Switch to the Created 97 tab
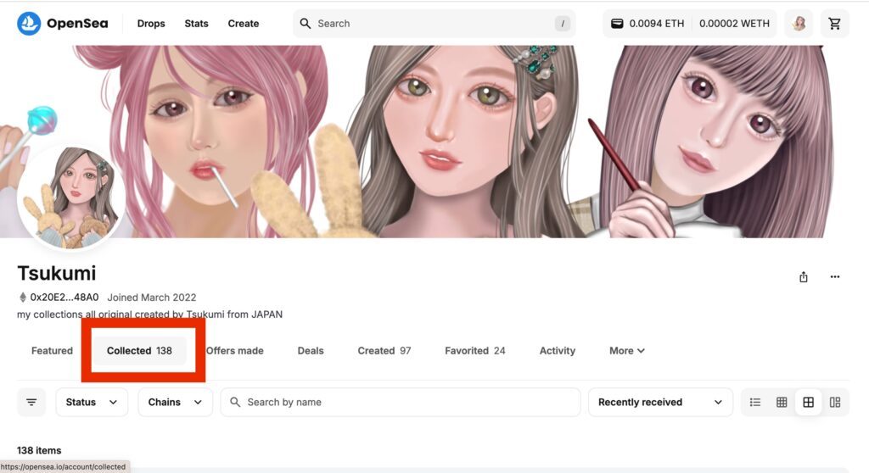The image size is (869, 473). 384,351
